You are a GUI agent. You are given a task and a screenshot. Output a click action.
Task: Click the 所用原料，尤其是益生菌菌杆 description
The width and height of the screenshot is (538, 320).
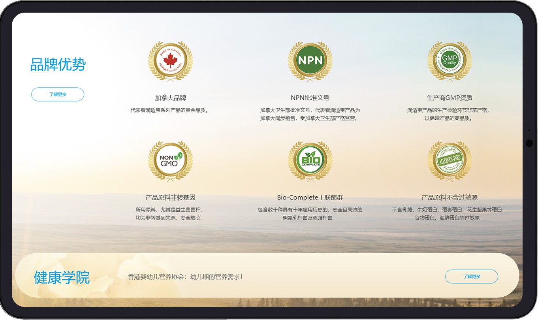click(x=170, y=214)
